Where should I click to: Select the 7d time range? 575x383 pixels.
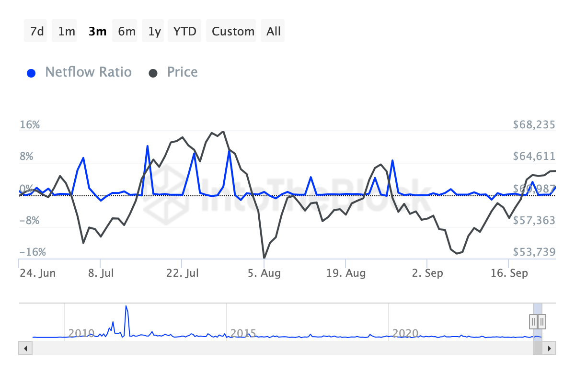[37, 31]
